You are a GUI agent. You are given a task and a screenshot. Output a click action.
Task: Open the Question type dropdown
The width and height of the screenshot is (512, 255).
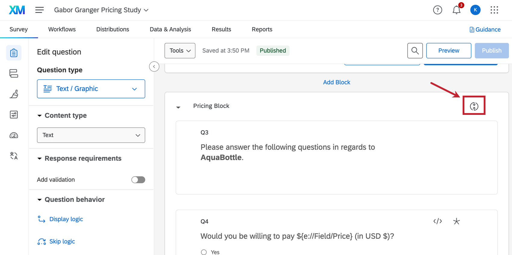click(x=91, y=89)
